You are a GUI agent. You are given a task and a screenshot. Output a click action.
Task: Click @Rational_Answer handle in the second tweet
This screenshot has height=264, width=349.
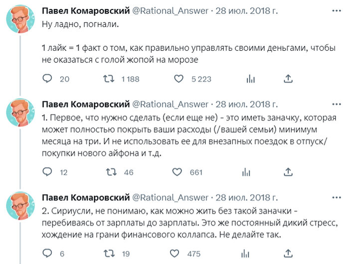170,104
